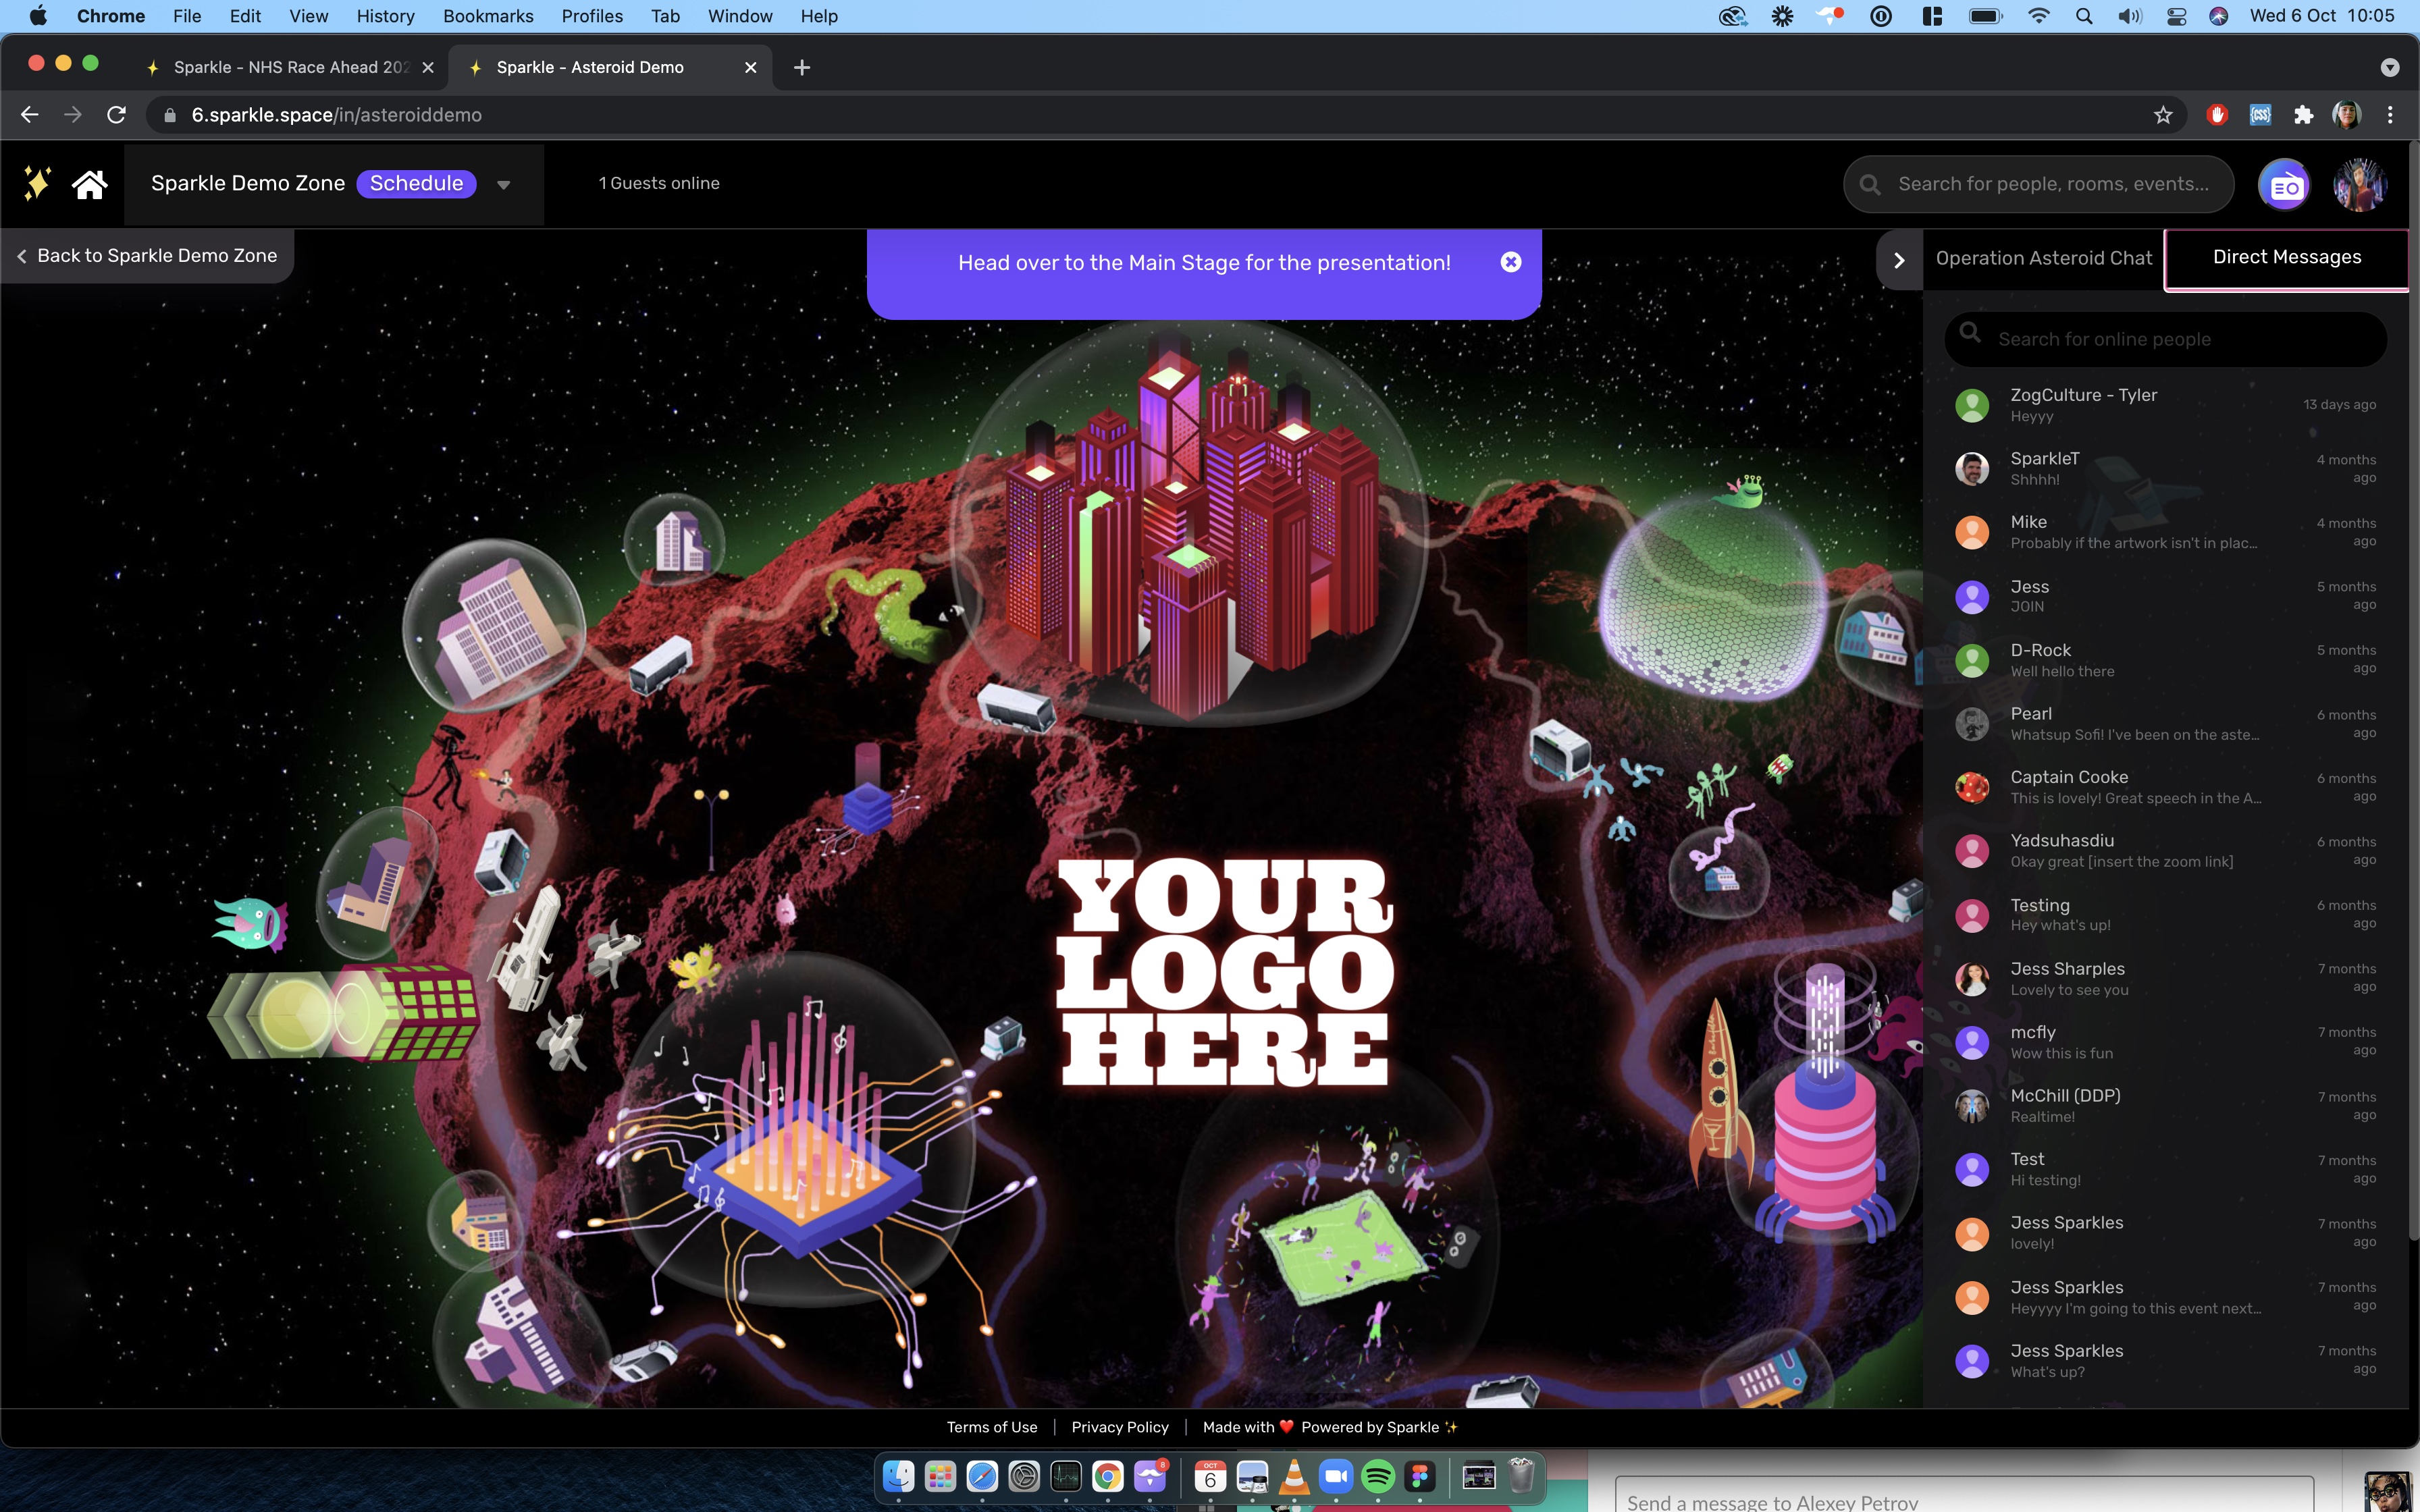Open D-Rock 'Well hello there' chat
Image resolution: width=2420 pixels, height=1512 pixels.
2165,660
